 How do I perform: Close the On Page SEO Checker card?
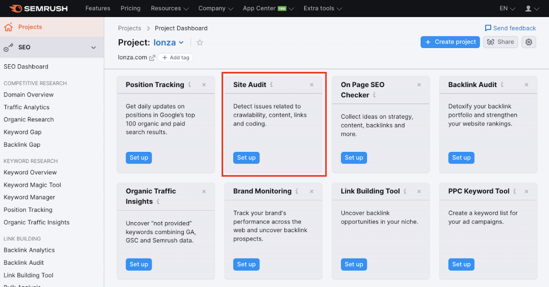click(x=419, y=85)
